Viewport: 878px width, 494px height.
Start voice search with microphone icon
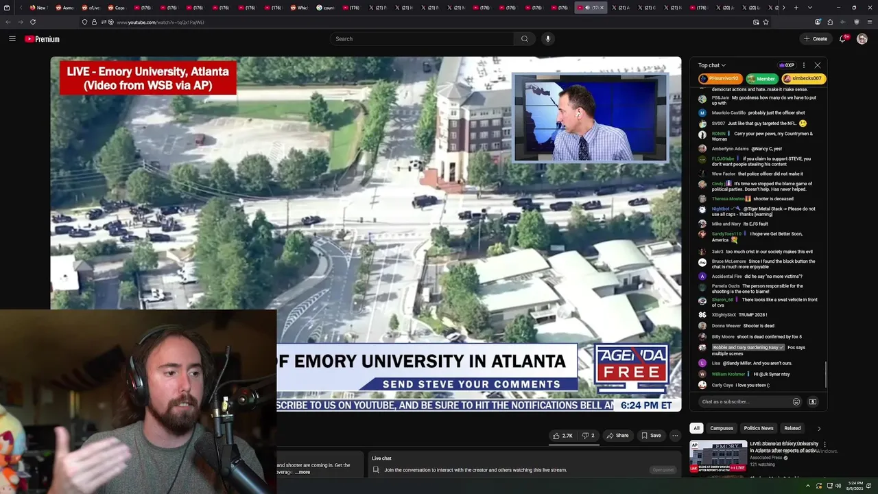tap(547, 39)
